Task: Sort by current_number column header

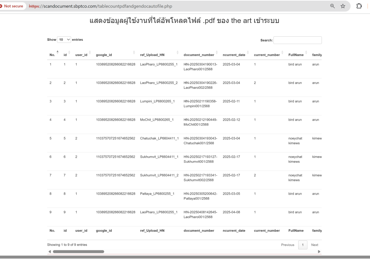Action: (x=267, y=55)
